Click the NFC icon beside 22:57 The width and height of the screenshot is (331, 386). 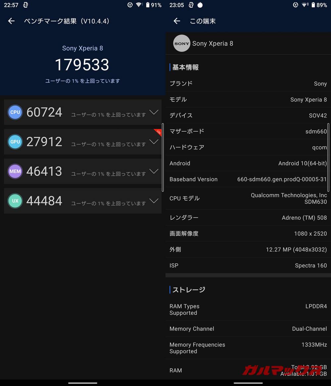(25, 5)
